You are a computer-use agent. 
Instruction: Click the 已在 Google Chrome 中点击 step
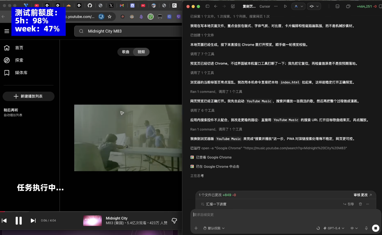pos(215,167)
